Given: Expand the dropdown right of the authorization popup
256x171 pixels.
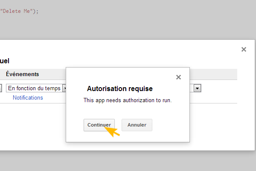Looking at the screenshot, I should 197,88.
